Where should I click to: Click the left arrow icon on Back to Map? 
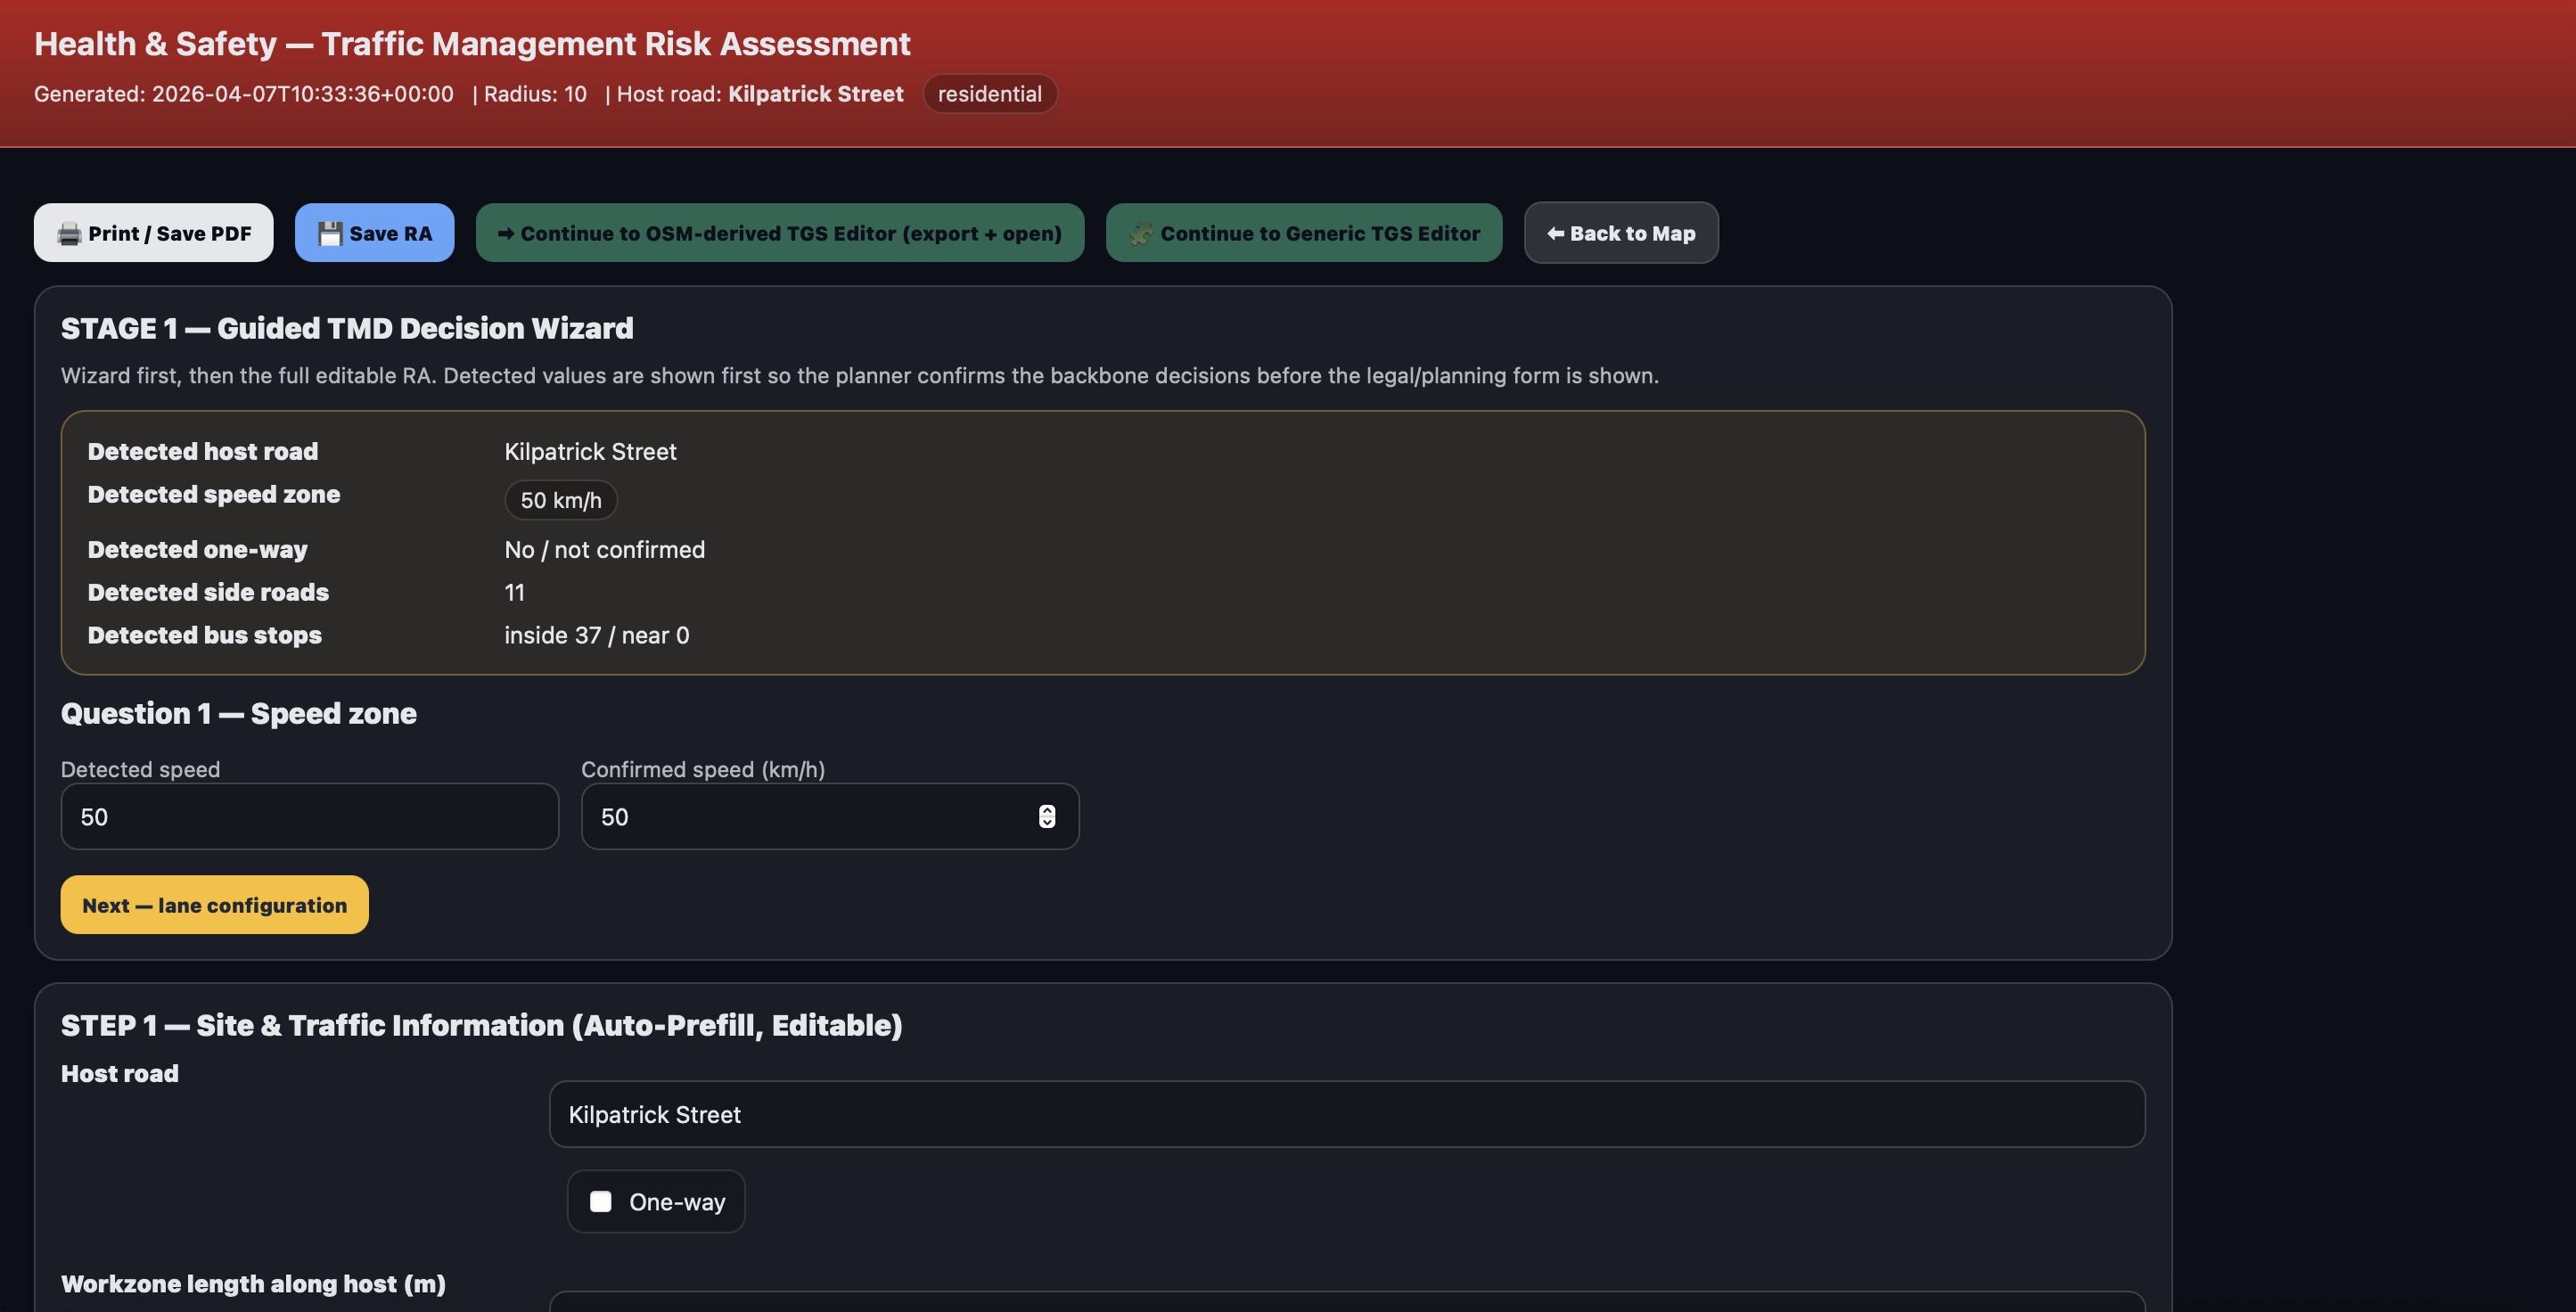click(1555, 234)
